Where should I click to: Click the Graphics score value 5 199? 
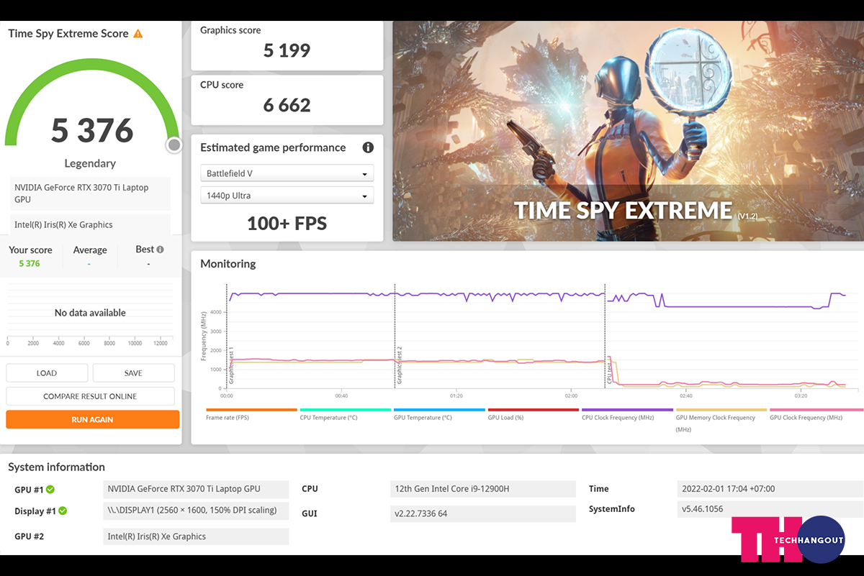[287, 51]
